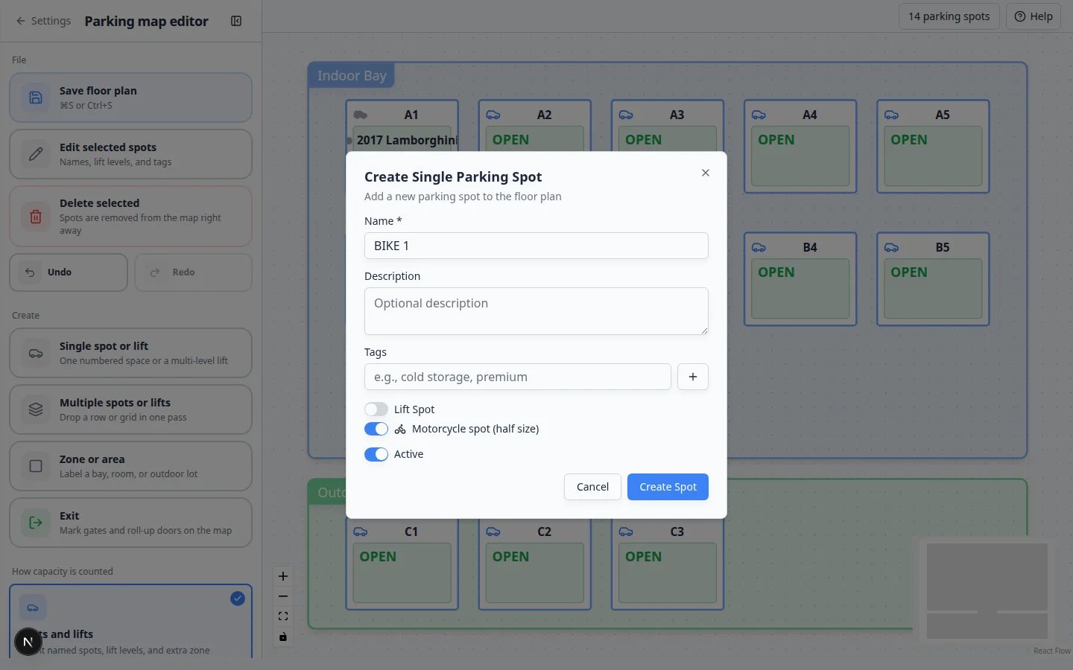
Task: Click the Create Spot button
Action: coord(668,487)
